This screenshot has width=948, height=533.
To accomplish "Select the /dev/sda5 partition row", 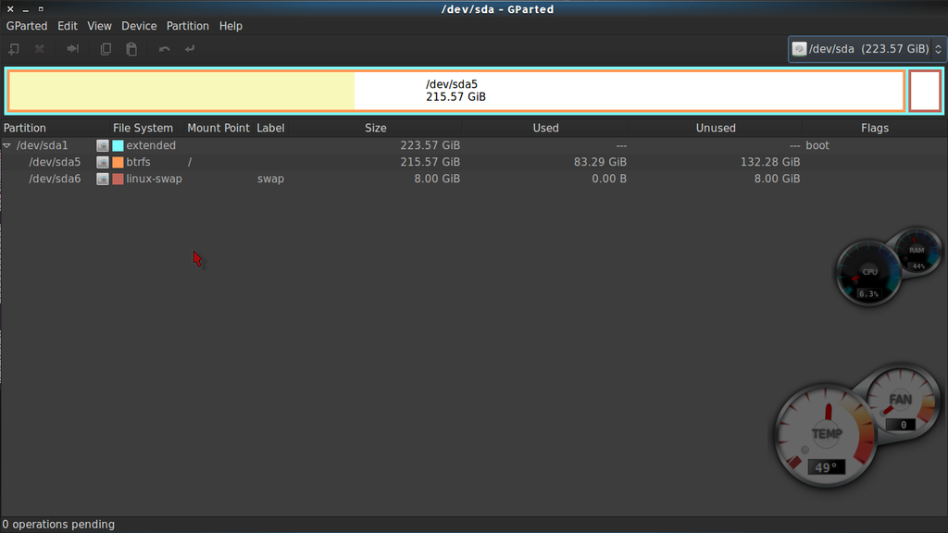I will click(x=474, y=162).
